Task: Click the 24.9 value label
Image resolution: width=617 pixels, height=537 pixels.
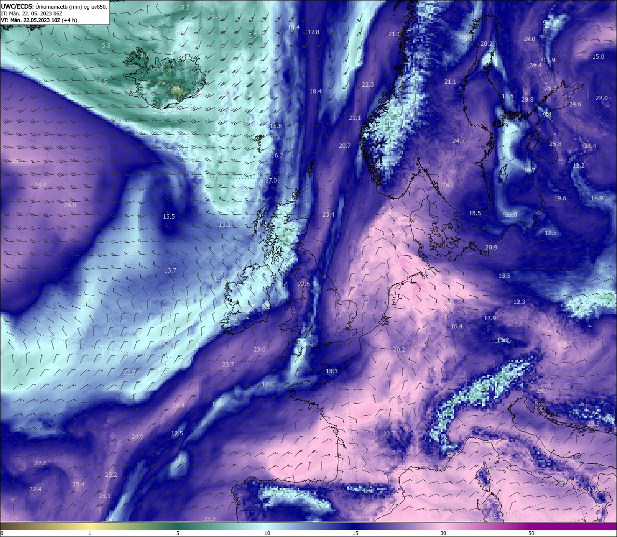Action: point(137,437)
